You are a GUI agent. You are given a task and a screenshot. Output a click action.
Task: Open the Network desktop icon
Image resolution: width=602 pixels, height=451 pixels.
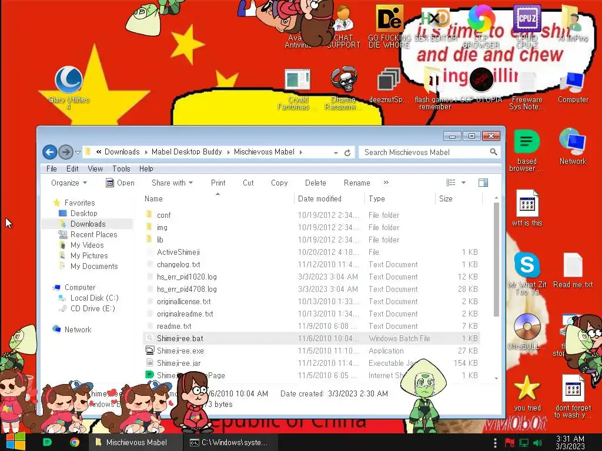(573, 146)
